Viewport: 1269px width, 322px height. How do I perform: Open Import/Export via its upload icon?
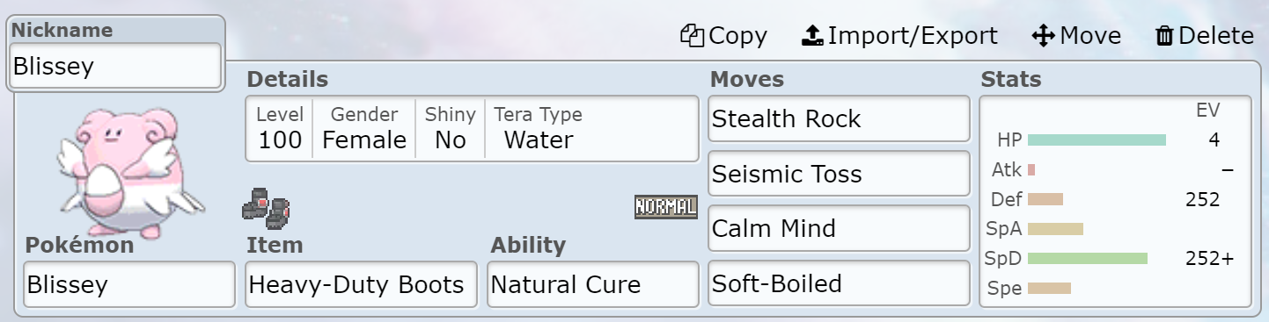pyautogui.click(x=812, y=36)
